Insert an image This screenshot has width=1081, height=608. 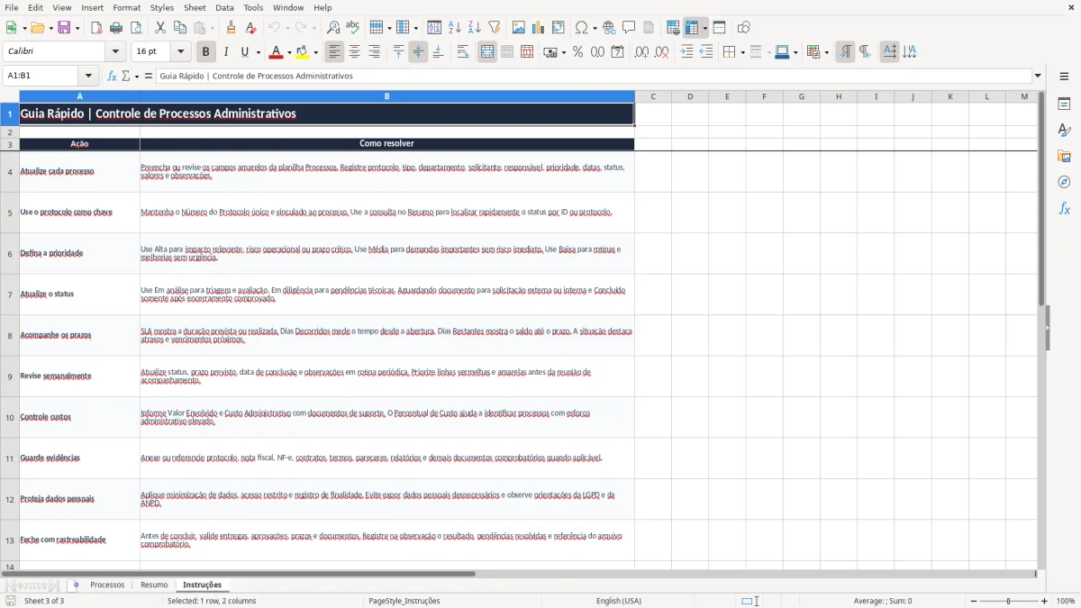tap(519, 28)
